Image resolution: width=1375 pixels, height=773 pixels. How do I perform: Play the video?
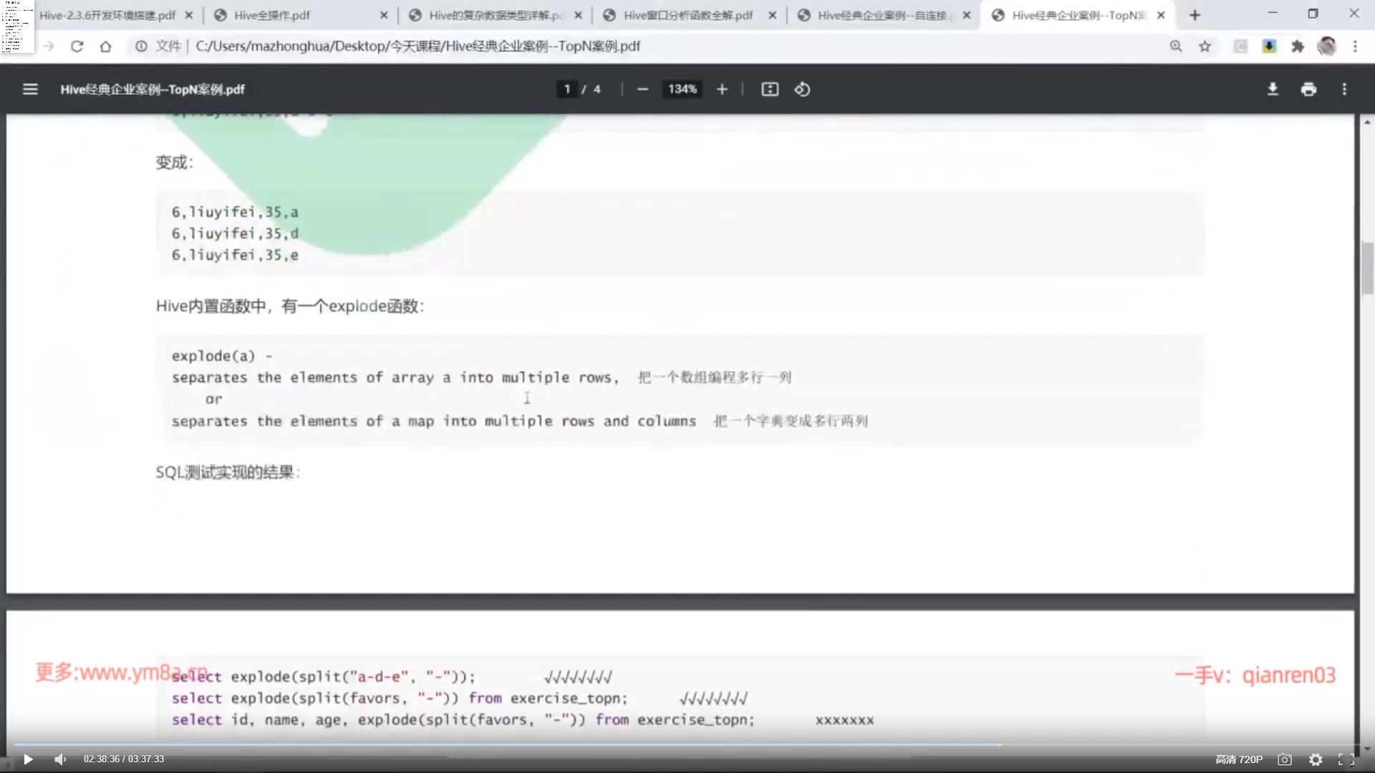coord(28,759)
